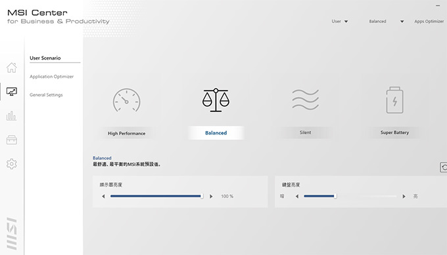Open the General Settings tab
447x255 pixels.
46,95
